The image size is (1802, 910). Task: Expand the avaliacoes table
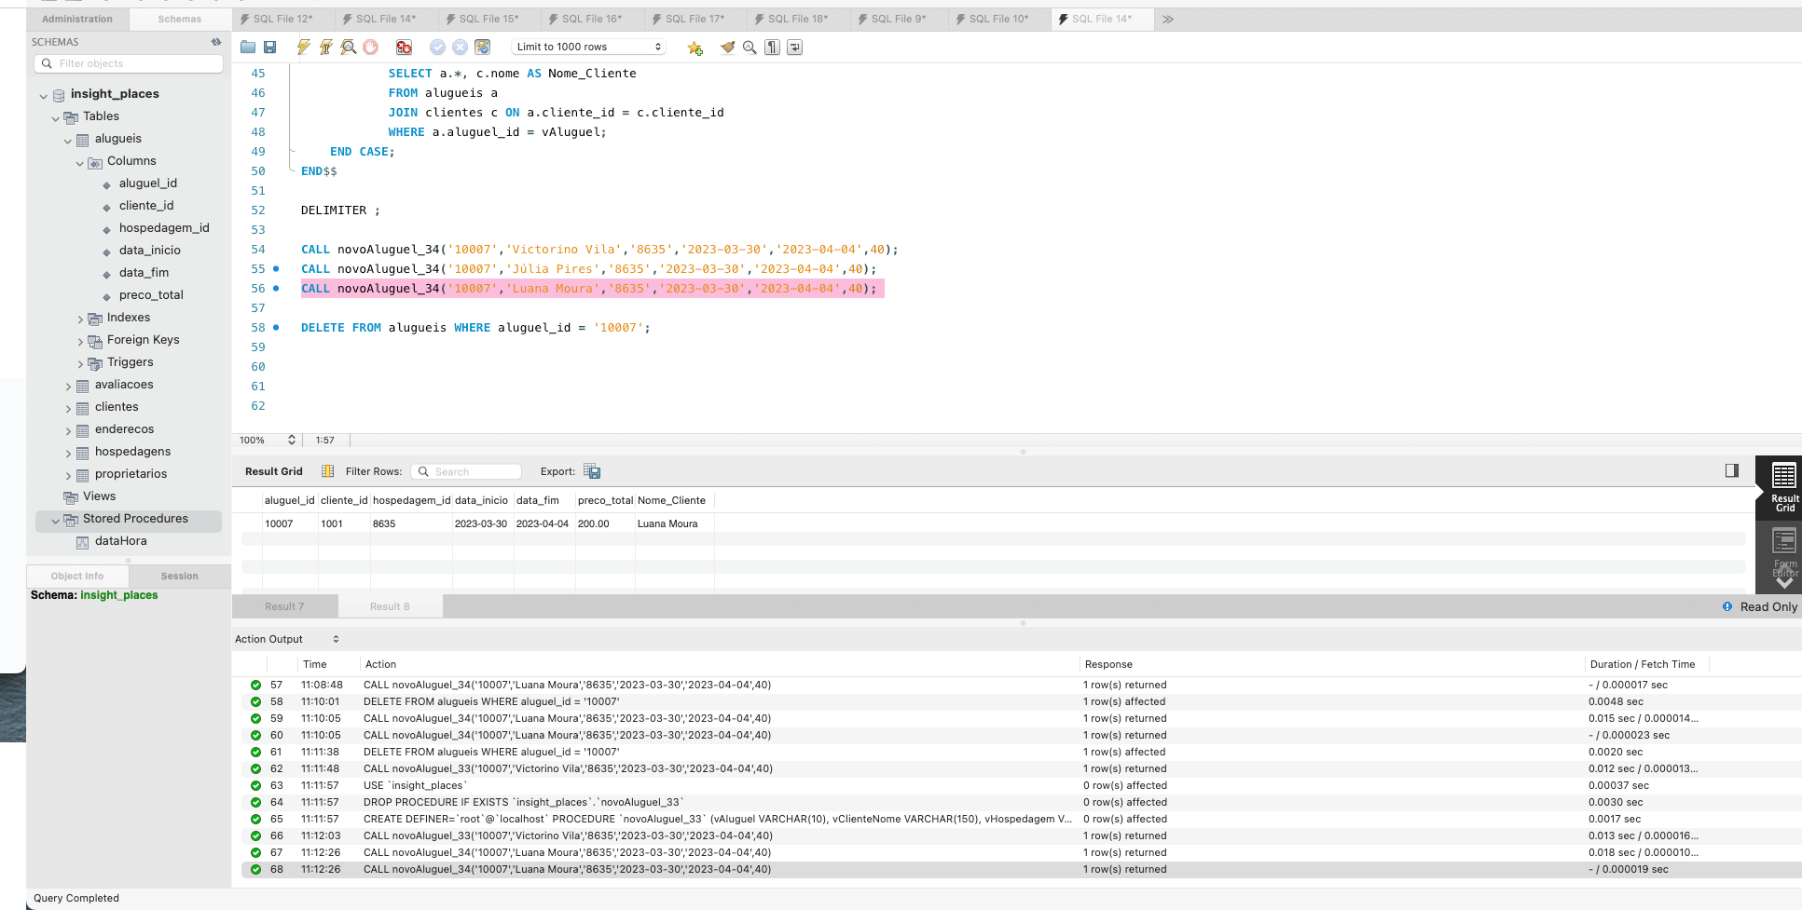(67, 386)
